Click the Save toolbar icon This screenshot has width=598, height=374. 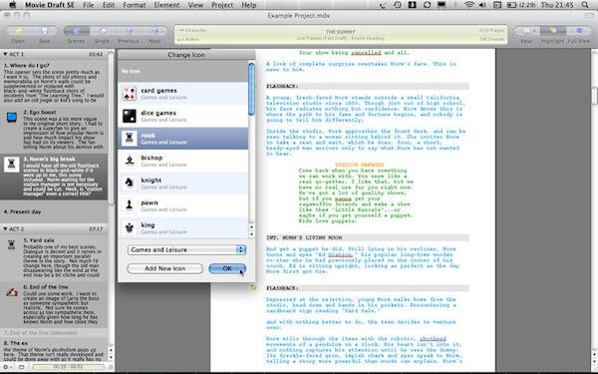(44, 31)
